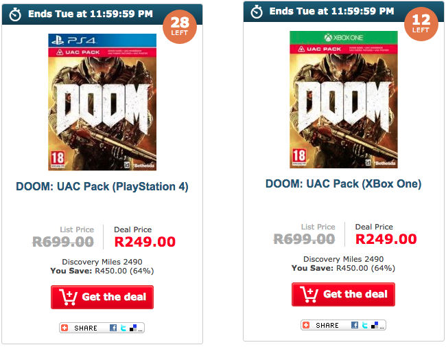Click SHARE text under XBox One deal
The width and height of the screenshot is (446, 347).
[327, 325]
